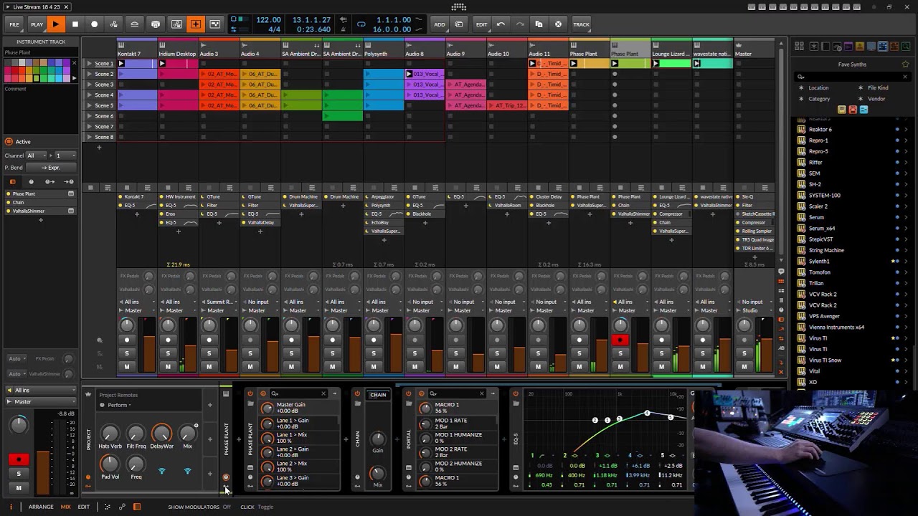
Task: Open the FILE menu
Action: tap(14, 24)
